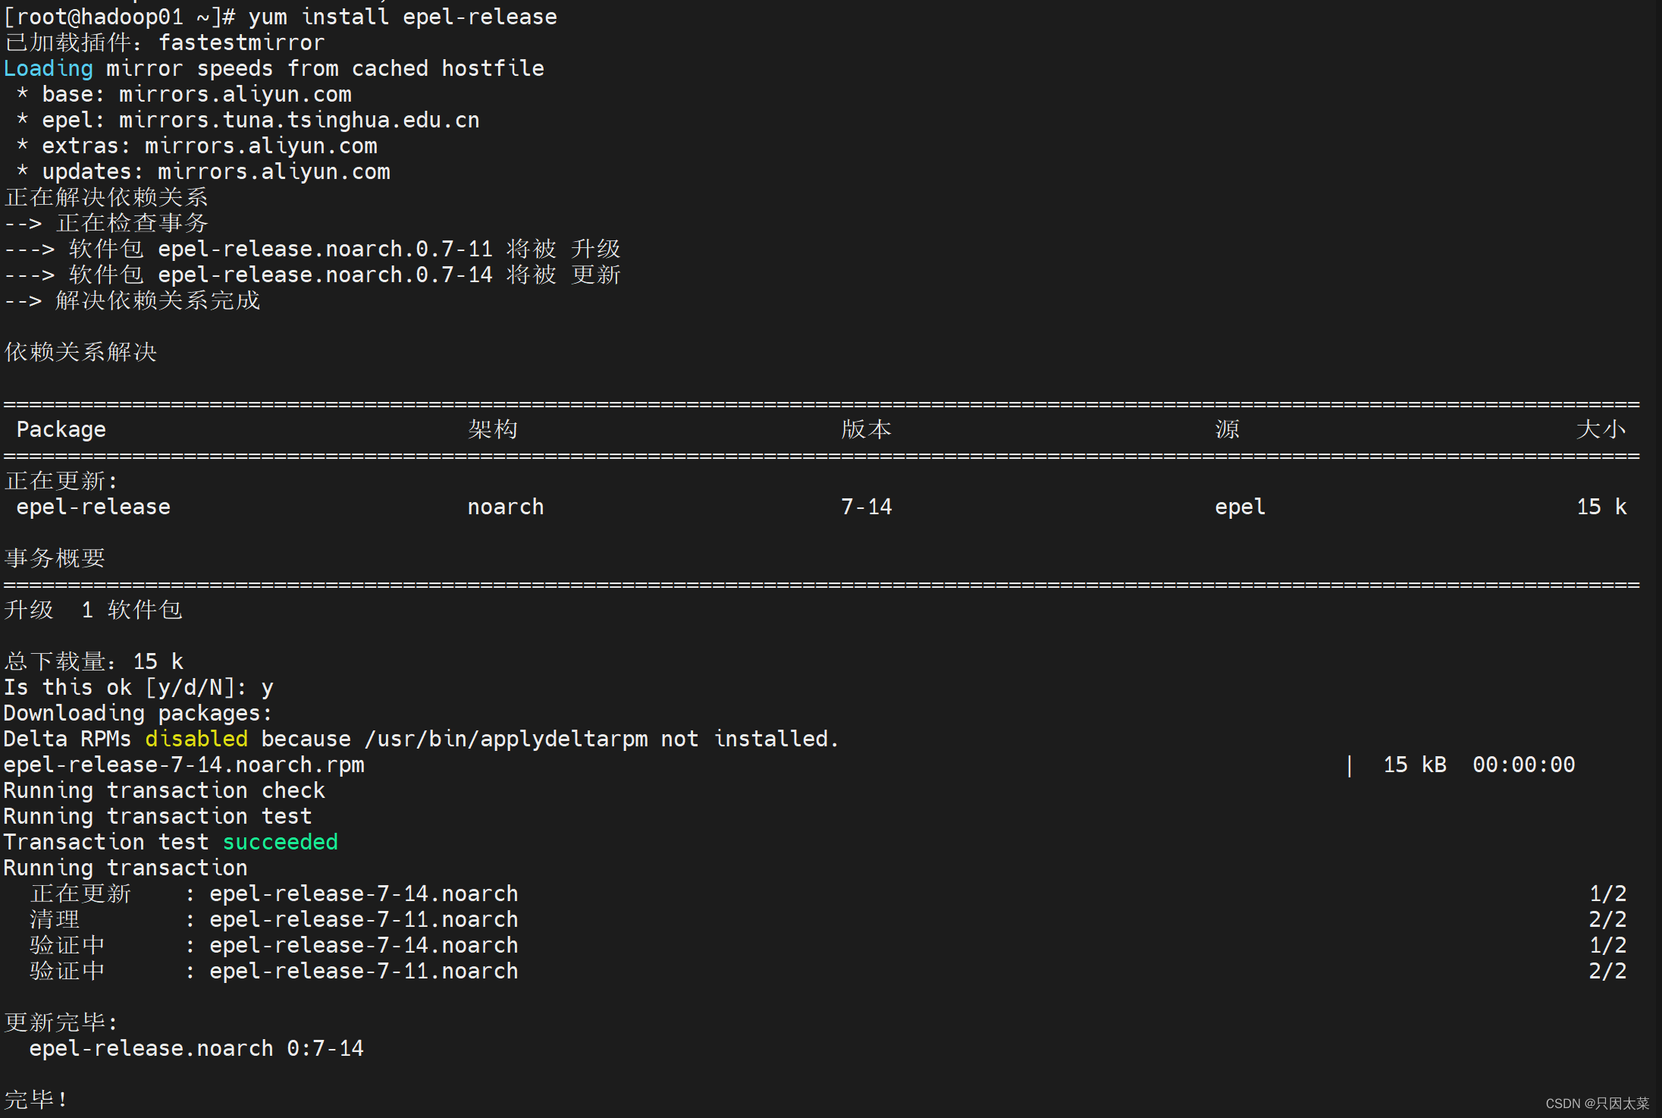Click the '更新完毕:' line

[x=61, y=1022]
